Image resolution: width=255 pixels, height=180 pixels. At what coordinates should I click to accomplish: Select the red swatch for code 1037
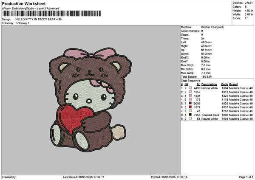(x=190, y=107)
